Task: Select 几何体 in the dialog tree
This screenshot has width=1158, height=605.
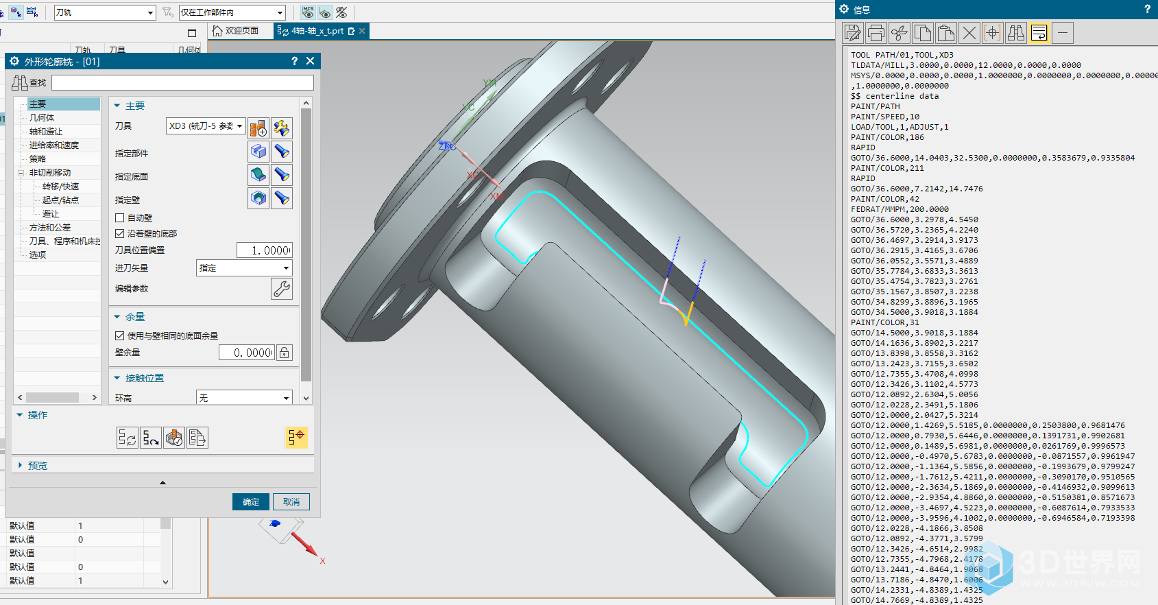Action: [x=42, y=118]
